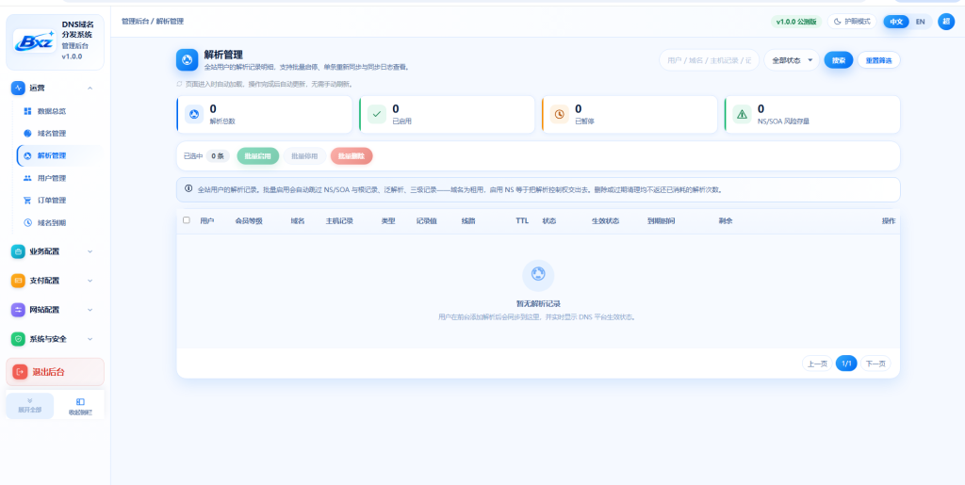Click the 主机记录 column header
965x485 pixels.
(x=339, y=220)
